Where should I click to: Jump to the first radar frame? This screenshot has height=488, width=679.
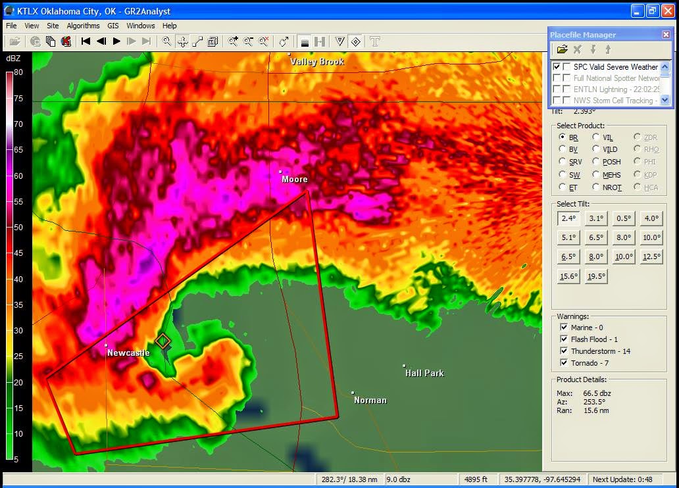point(86,41)
